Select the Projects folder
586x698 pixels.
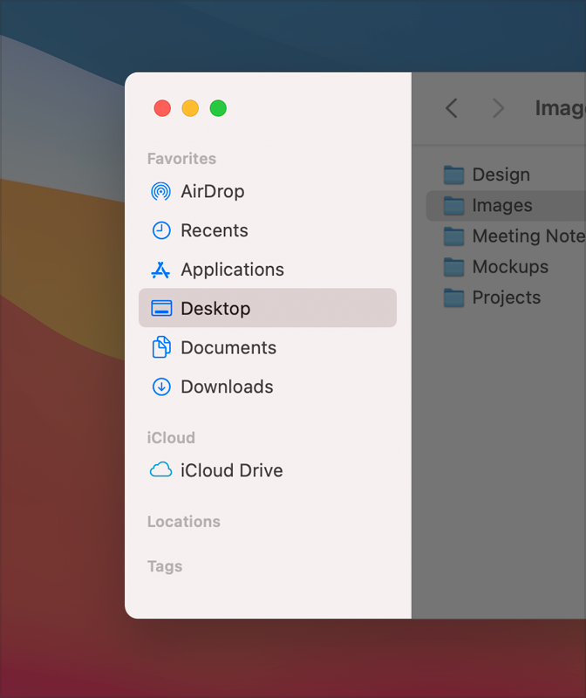(x=506, y=298)
